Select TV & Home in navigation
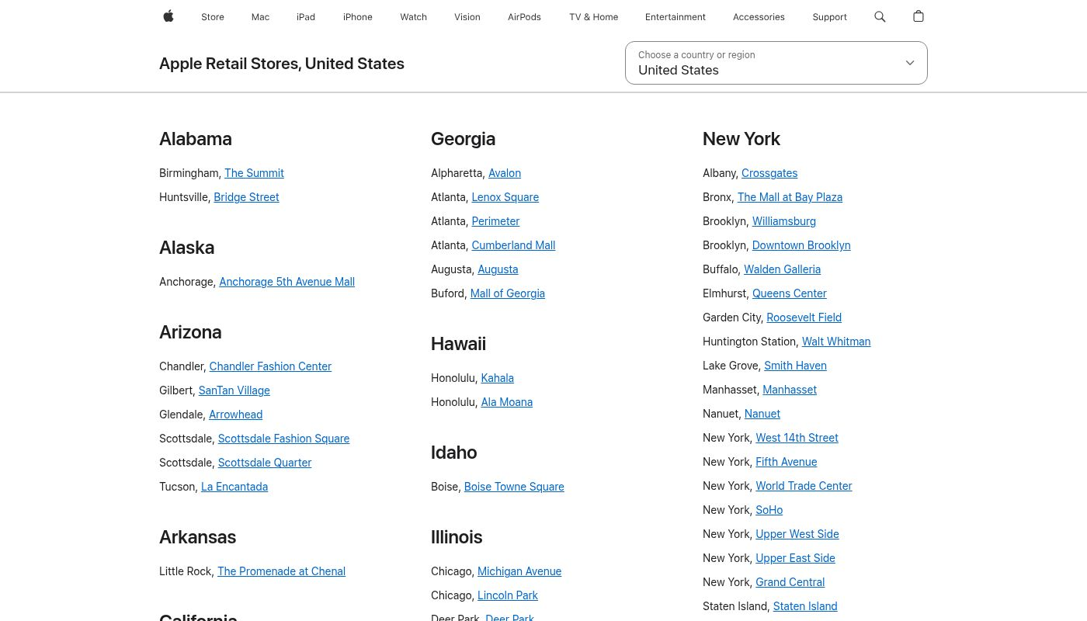Image resolution: width=1087 pixels, height=621 pixels. click(x=593, y=17)
